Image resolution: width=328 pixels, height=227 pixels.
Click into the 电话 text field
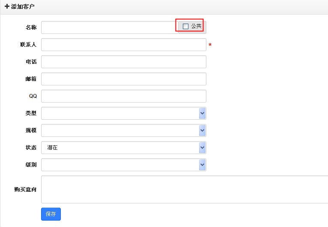tap(124, 62)
